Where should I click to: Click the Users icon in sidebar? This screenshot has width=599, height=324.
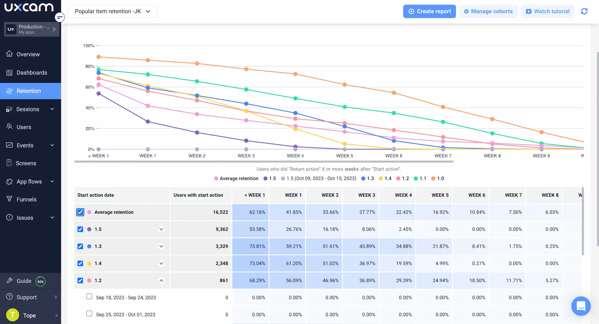pyautogui.click(x=10, y=127)
